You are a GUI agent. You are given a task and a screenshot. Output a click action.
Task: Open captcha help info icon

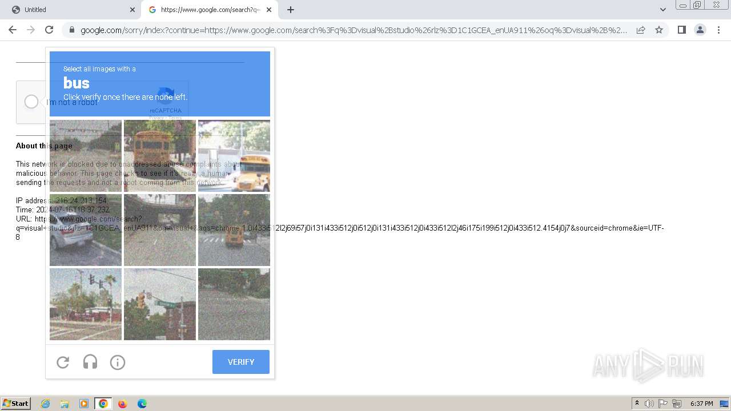tap(118, 362)
